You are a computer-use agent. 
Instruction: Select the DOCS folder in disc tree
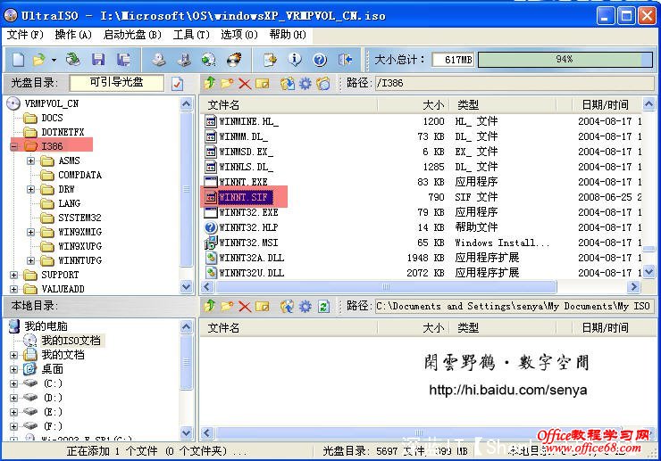(x=52, y=118)
